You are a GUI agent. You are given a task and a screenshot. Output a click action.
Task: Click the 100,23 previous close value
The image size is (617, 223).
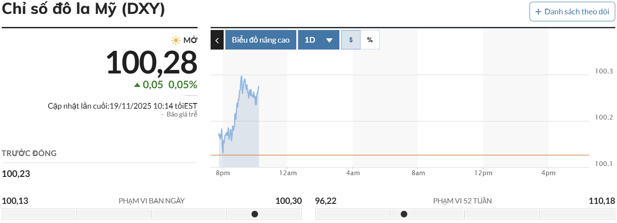(x=16, y=174)
